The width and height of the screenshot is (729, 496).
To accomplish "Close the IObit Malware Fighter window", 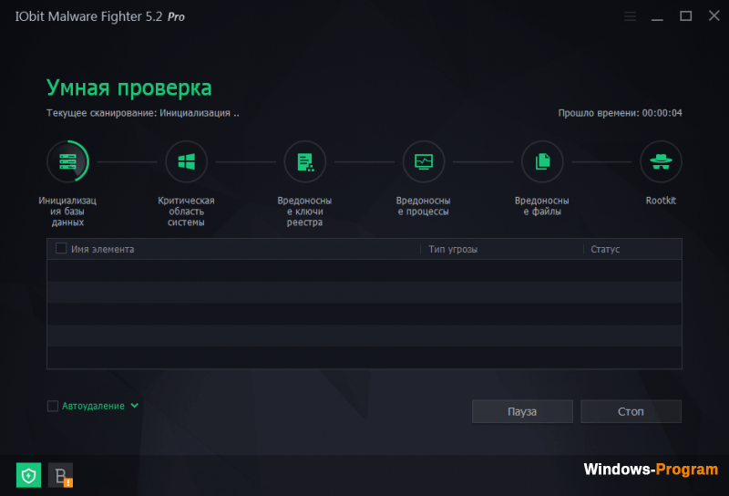I will (714, 15).
